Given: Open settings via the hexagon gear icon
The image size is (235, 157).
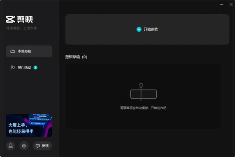Looking at the screenshot, I should (x=24, y=146).
